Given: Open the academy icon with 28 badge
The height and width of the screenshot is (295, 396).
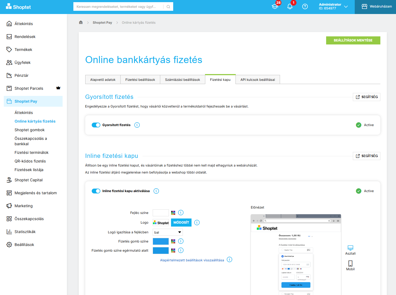Looking at the screenshot, I should coord(275,6).
